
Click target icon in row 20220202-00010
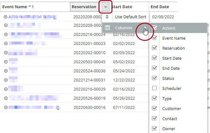click(6, 53)
